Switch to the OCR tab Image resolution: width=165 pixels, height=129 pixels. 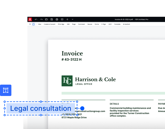point(110,24)
